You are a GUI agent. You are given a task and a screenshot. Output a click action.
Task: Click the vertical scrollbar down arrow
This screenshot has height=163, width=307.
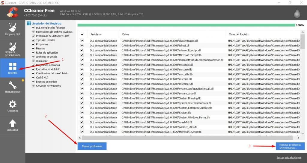point(303,134)
